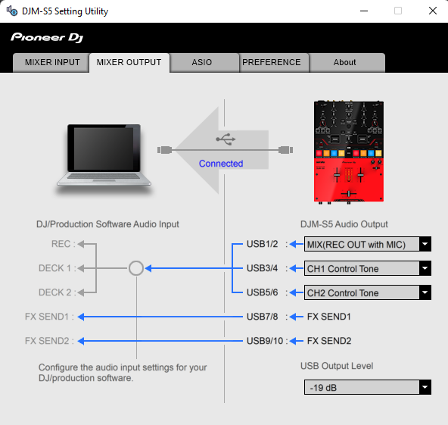Go to the PREFERENCE tab

274,62
